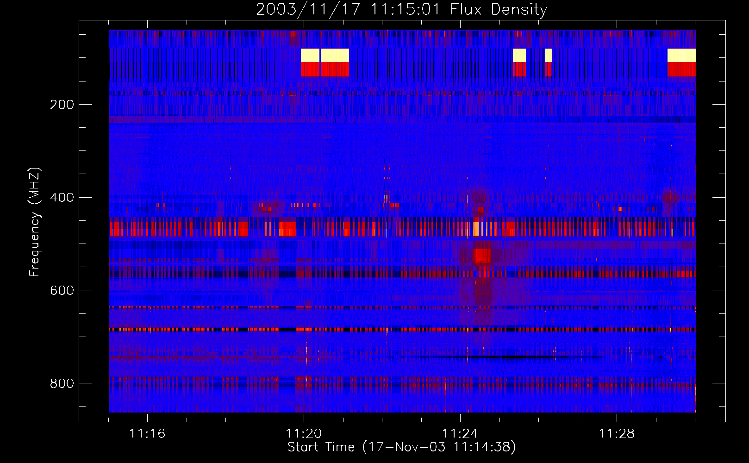This screenshot has width=749, height=463.
Task: Click the 11:20 time tick label
Action: tap(304, 434)
